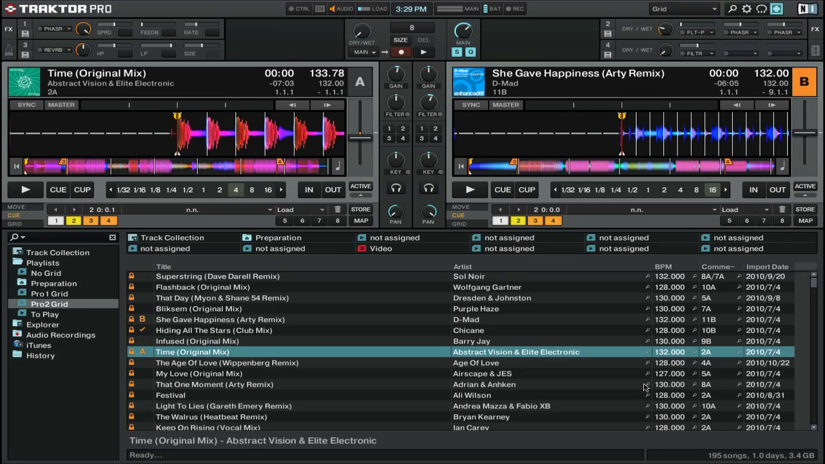
Task: Open the preferences gear icon
Action: coord(747,9)
